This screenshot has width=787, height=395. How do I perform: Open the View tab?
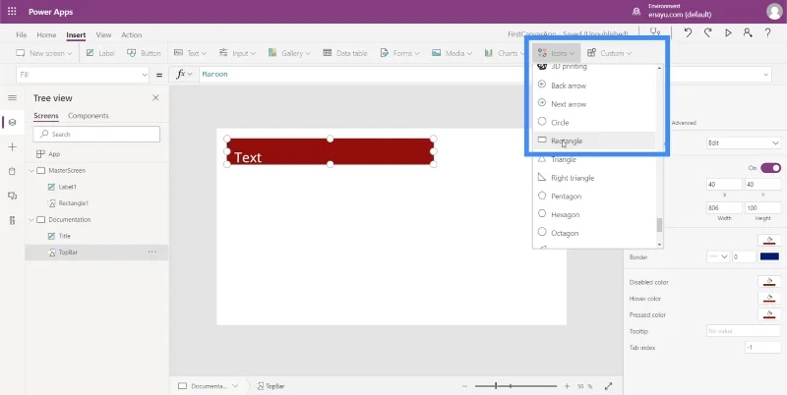103,35
